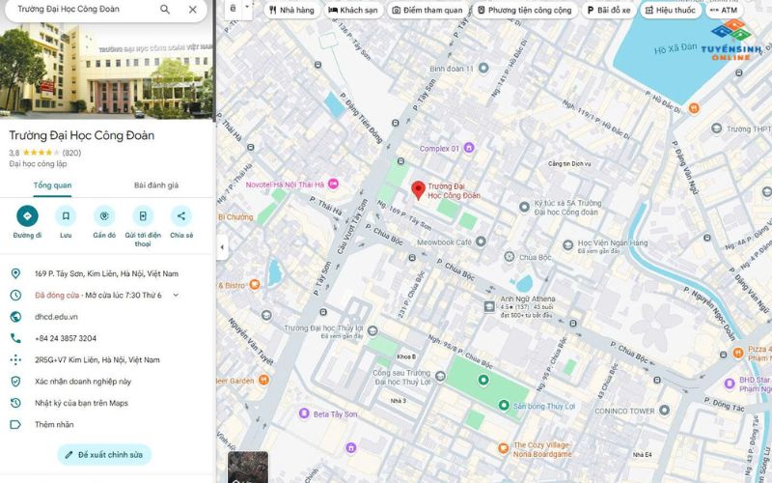Image resolution: width=772 pixels, height=483 pixels.
Task: Click the Học Viện Ngân Hàng marker
Action: coord(568,244)
